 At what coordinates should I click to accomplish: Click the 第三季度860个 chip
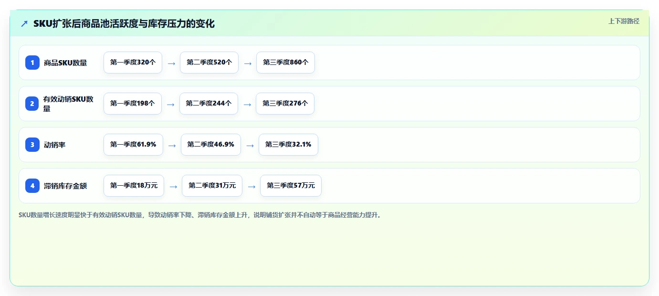tap(285, 63)
